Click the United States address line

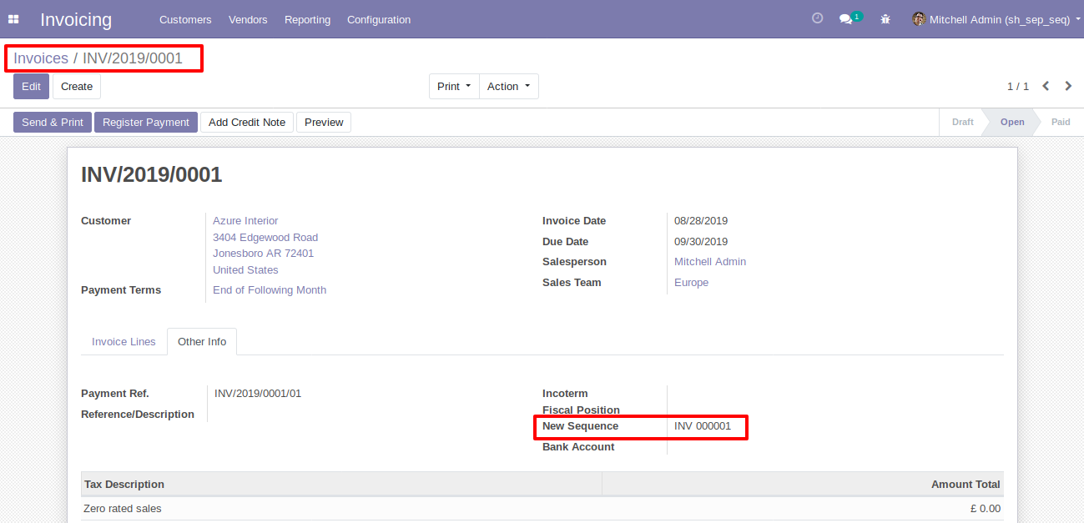pos(245,270)
